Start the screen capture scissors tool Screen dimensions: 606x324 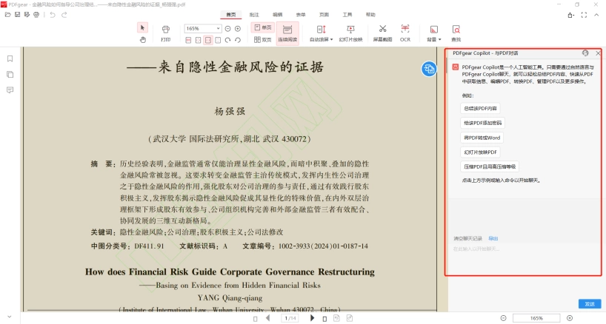[382, 33]
